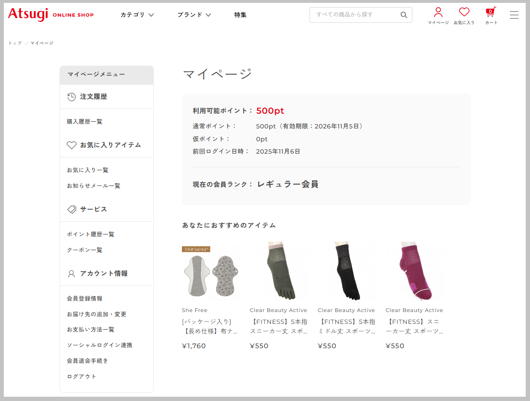530x401 pixels.
Task: Click the tag icon beside サービス
Action: click(72, 209)
